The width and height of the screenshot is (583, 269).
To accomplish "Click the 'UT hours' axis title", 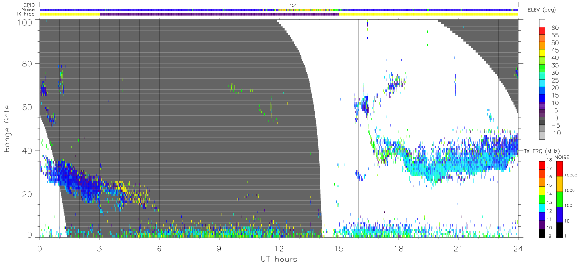I will coord(279,259).
